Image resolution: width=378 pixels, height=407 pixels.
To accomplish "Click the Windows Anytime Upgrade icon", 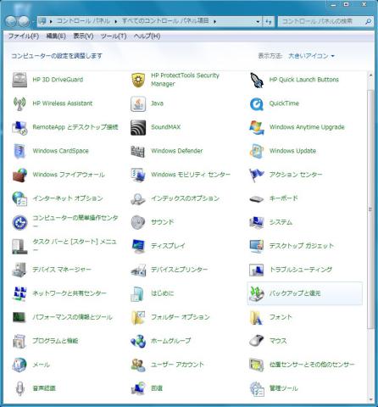I will click(257, 127).
